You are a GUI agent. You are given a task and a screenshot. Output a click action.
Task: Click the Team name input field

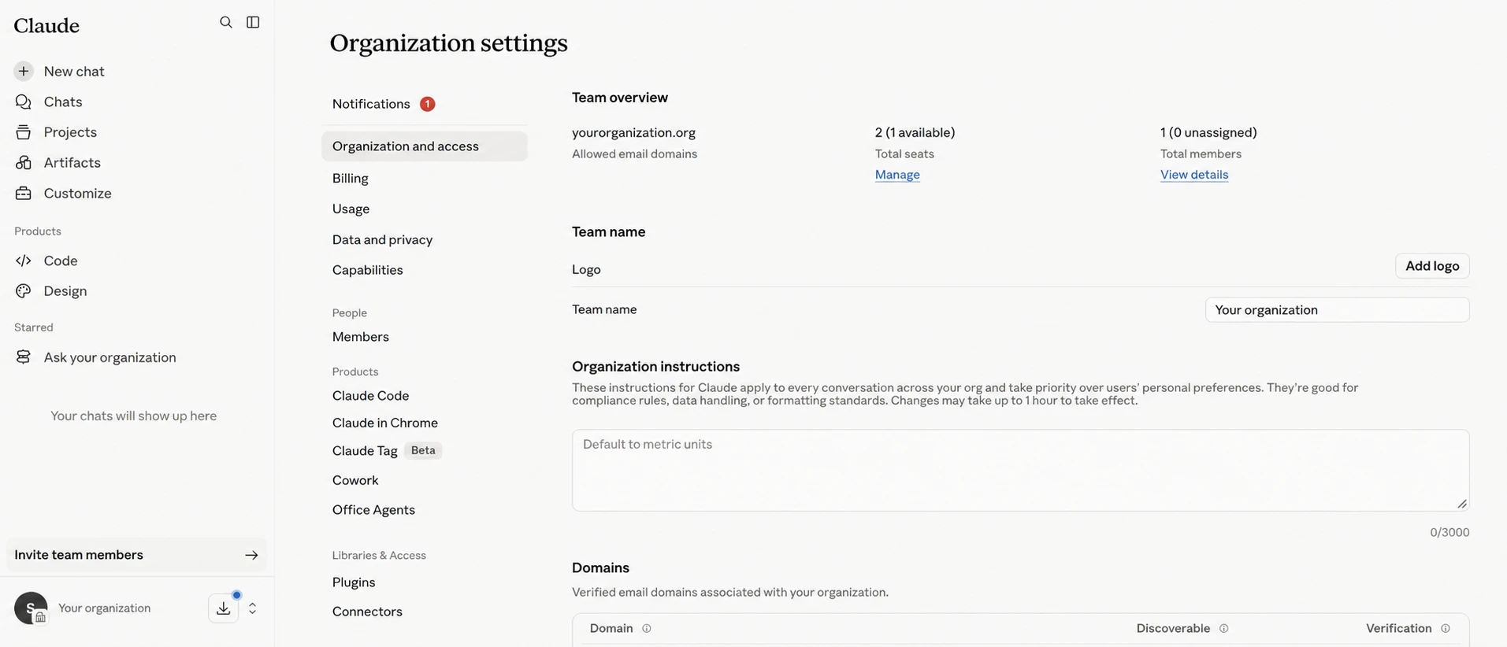point(1337,310)
